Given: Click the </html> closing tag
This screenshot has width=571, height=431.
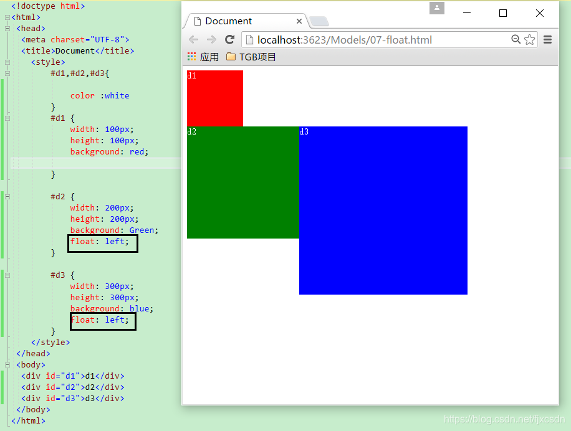Looking at the screenshot, I should [x=29, y=421].
